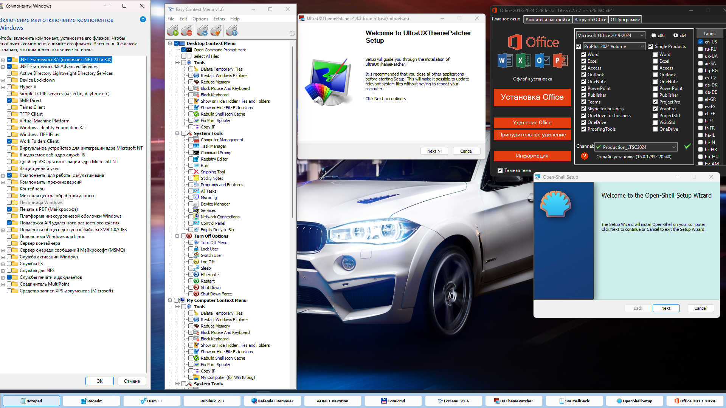Open the Microsoft Office 2019-2024 version dropdown
Screen dimensions: 726x408
click(x=611, y=36)
